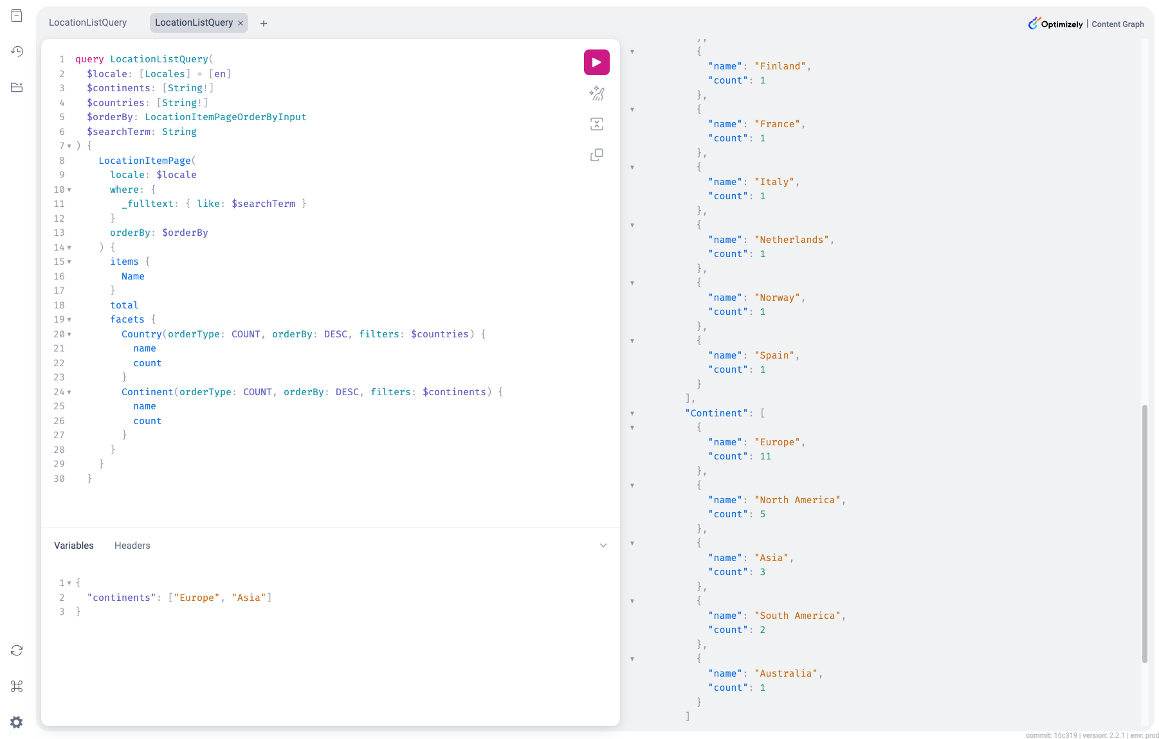Run the query with the play button
This screenshot has height=739, width=1159.
596,62
